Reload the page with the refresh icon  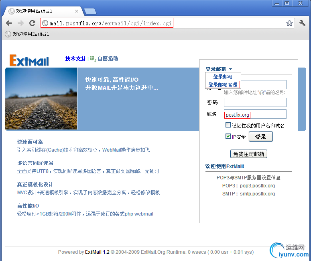(x=33, y=23)
